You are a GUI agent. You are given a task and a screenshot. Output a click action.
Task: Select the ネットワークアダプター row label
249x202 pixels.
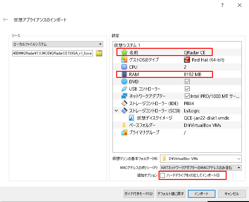[x=147, y=96]
